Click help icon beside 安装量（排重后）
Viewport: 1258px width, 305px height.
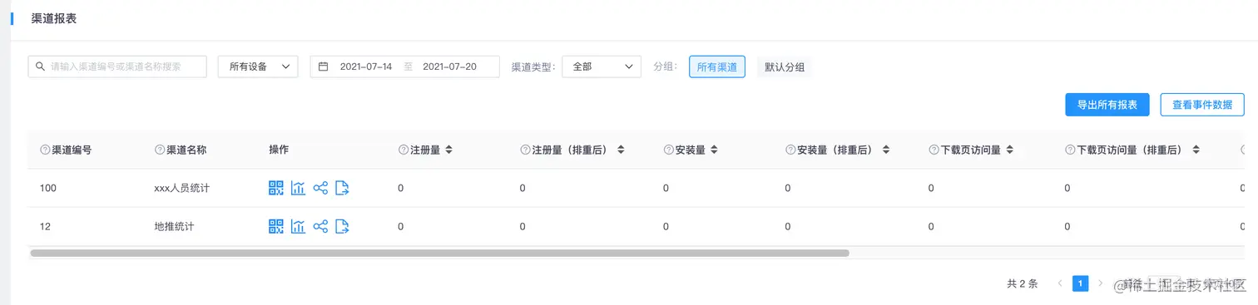[x=790, y=150]
